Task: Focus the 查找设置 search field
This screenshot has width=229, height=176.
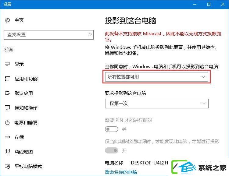Action: point(48,35)
